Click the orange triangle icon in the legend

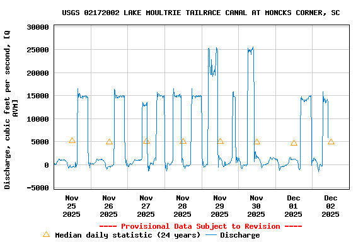point(46,234)
